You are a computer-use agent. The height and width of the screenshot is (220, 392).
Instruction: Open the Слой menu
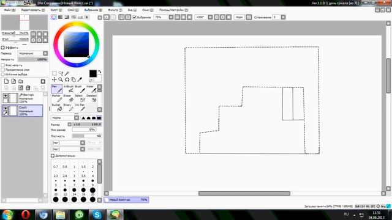point(73,10)
